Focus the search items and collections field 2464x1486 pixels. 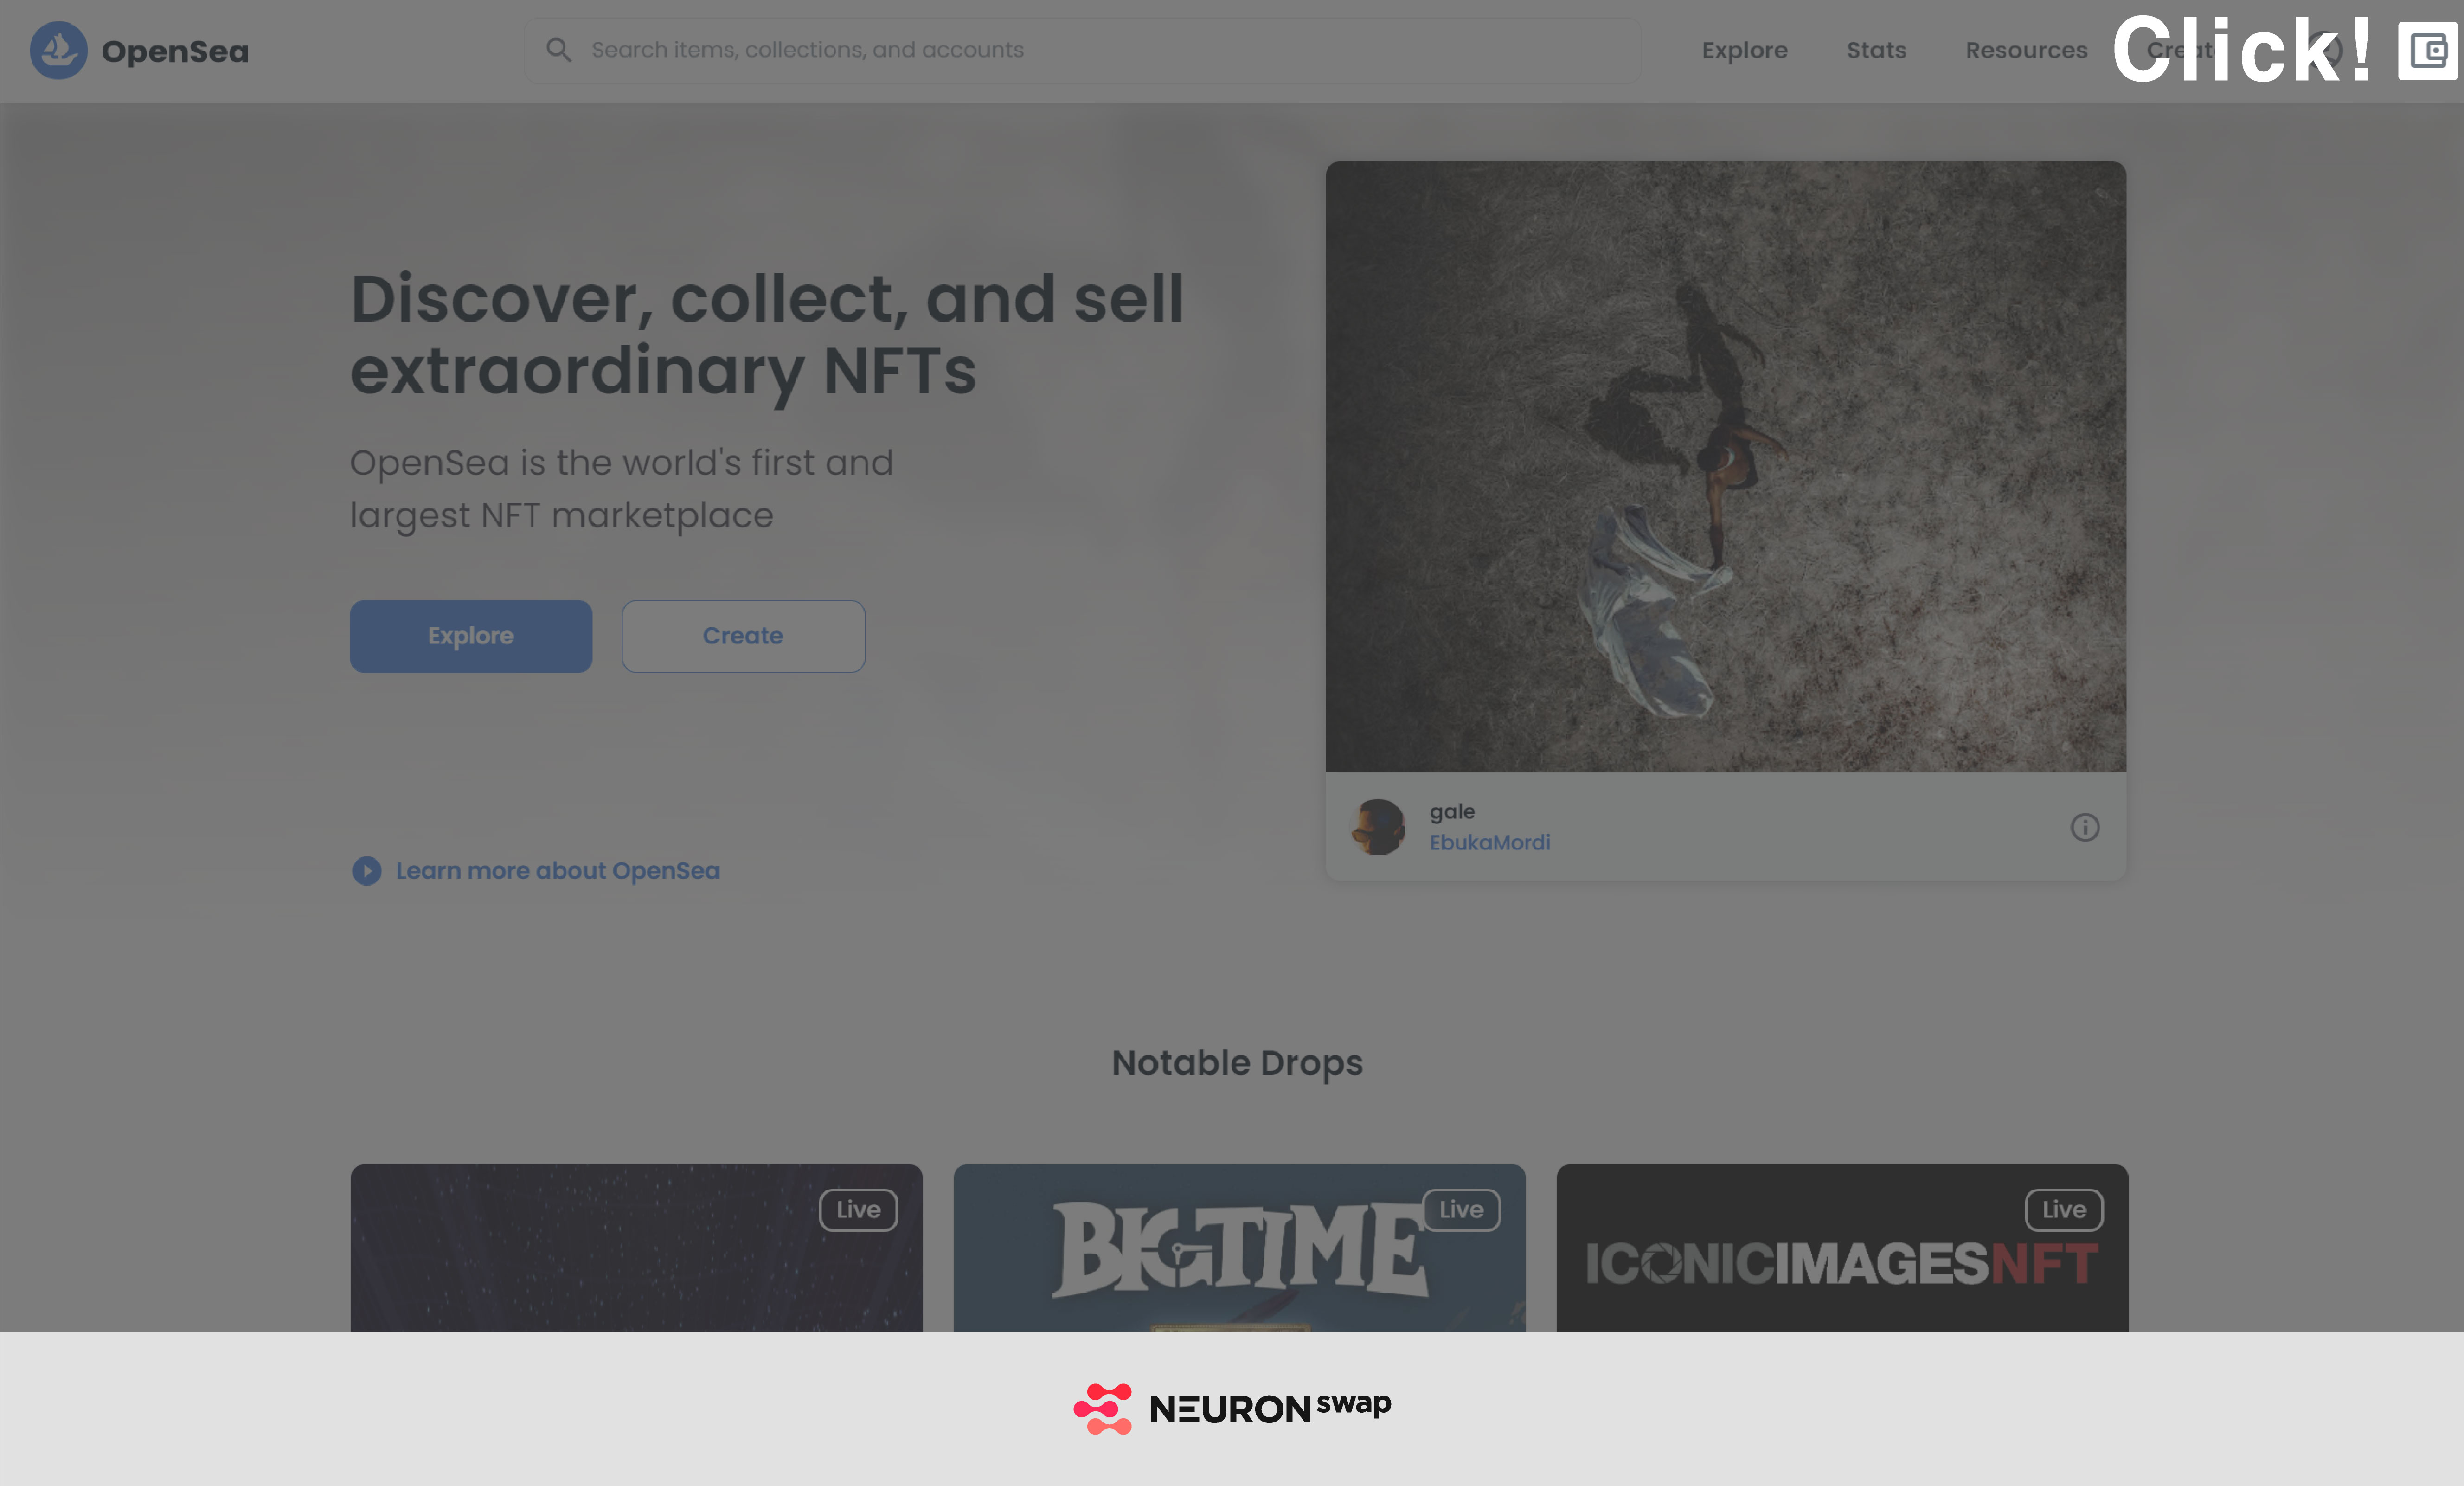[1082, 50]
